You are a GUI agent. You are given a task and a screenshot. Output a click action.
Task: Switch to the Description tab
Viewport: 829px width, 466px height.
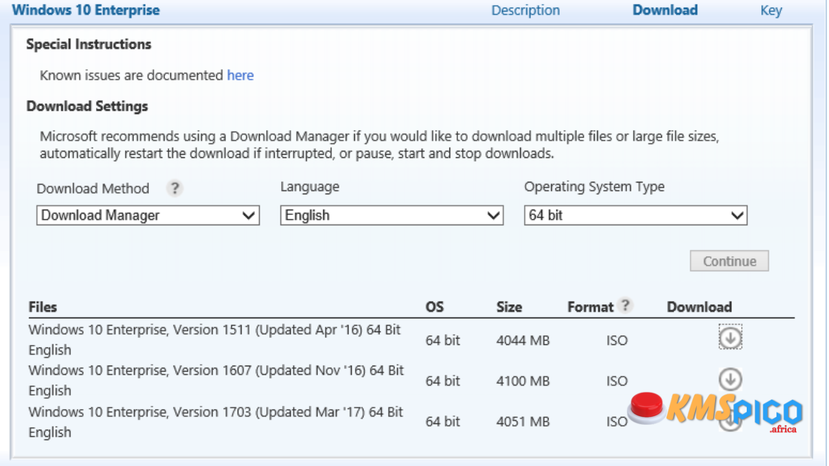tap(526, 10)
